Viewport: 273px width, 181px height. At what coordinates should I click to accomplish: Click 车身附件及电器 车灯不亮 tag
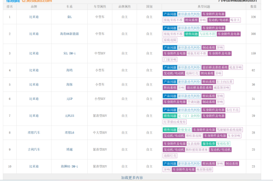pyautogui.click(x=221, y=110)
